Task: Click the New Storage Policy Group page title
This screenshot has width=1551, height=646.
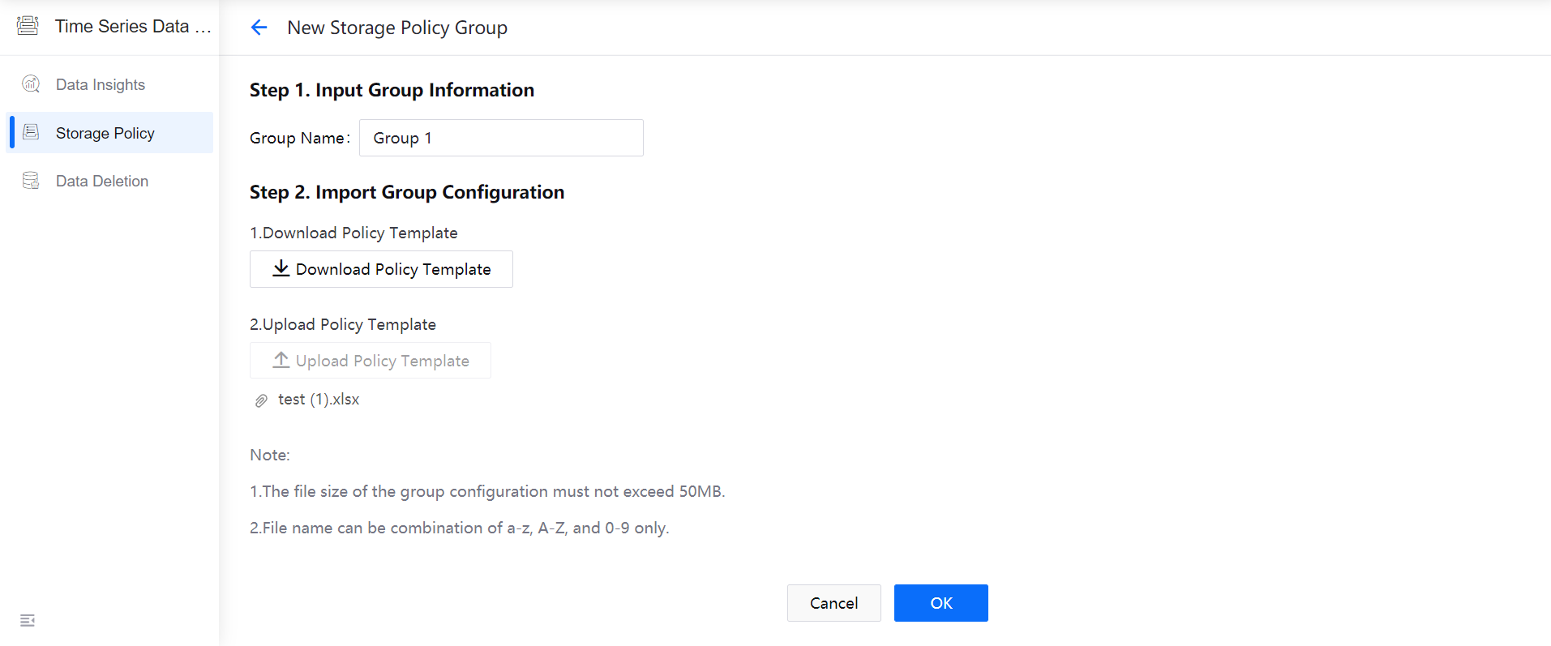Action: tap(397, 28)
